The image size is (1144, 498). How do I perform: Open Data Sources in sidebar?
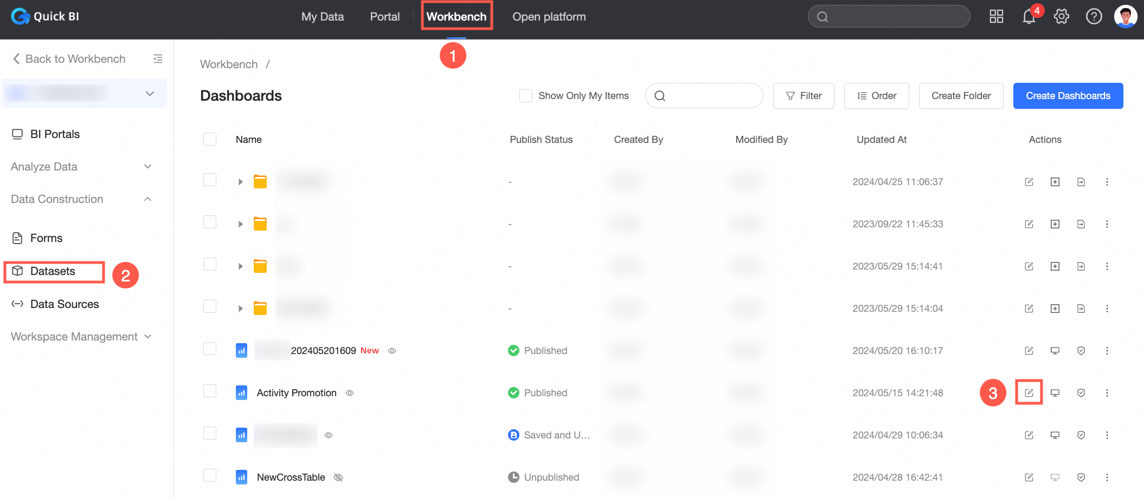65,304
